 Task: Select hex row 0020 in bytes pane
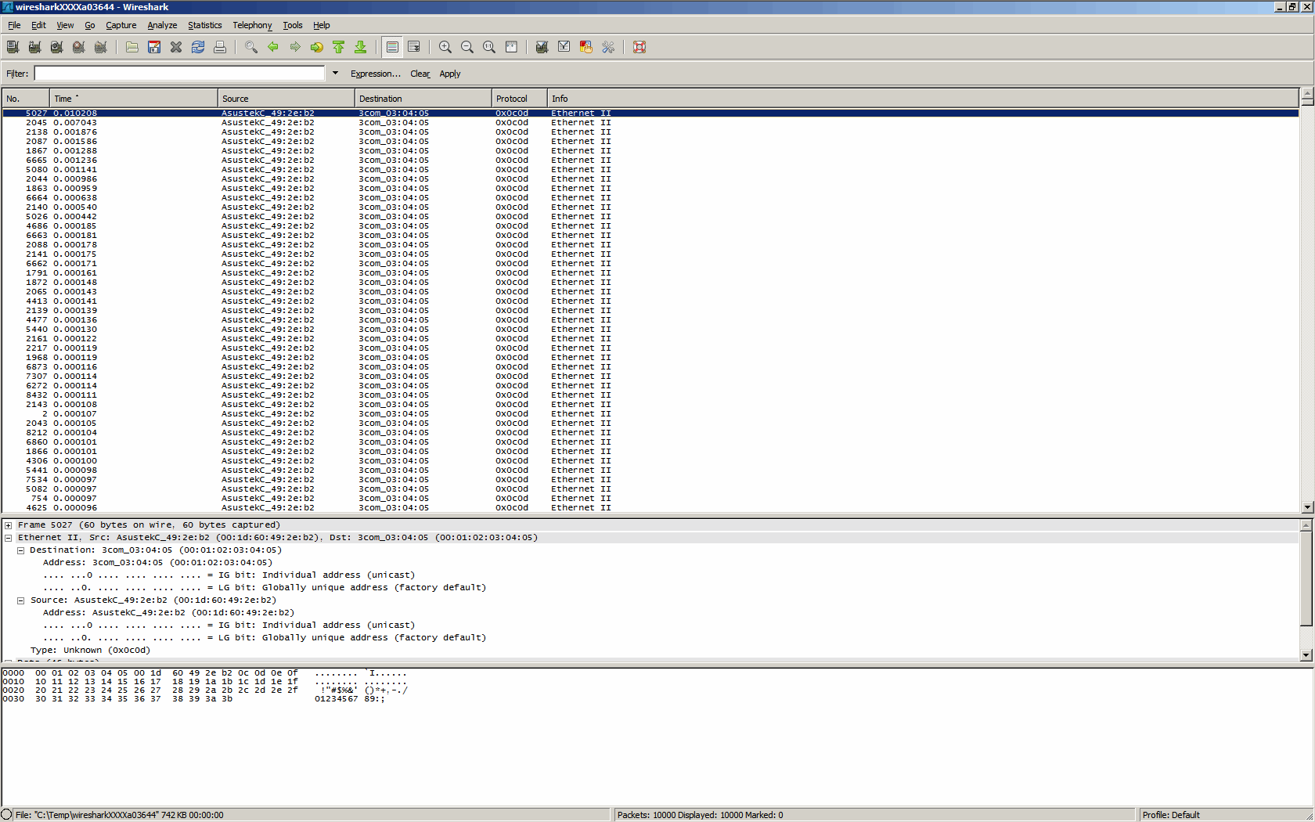pyautogui.click(x=205, y=690)
